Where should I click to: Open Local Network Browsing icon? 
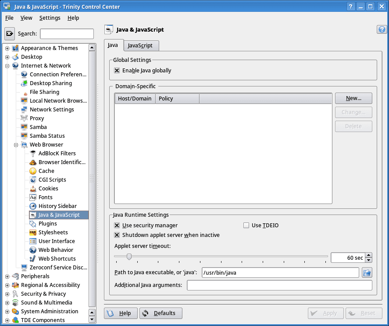(24, 100)
